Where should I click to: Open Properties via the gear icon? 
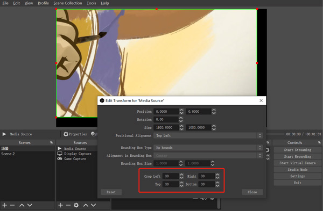(66, 134)
